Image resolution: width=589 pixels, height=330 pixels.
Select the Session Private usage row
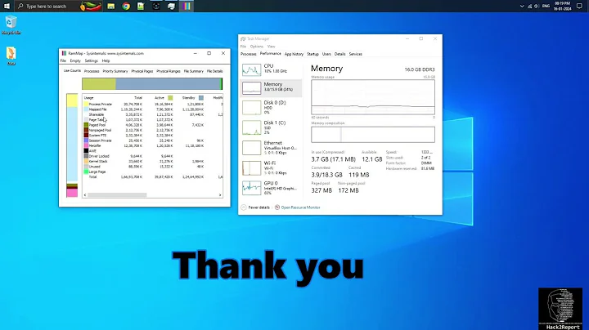click(153, 140)
